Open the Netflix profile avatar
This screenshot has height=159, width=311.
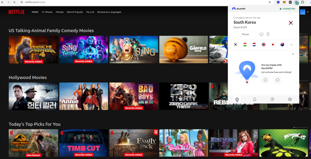(x=302, y=12)
